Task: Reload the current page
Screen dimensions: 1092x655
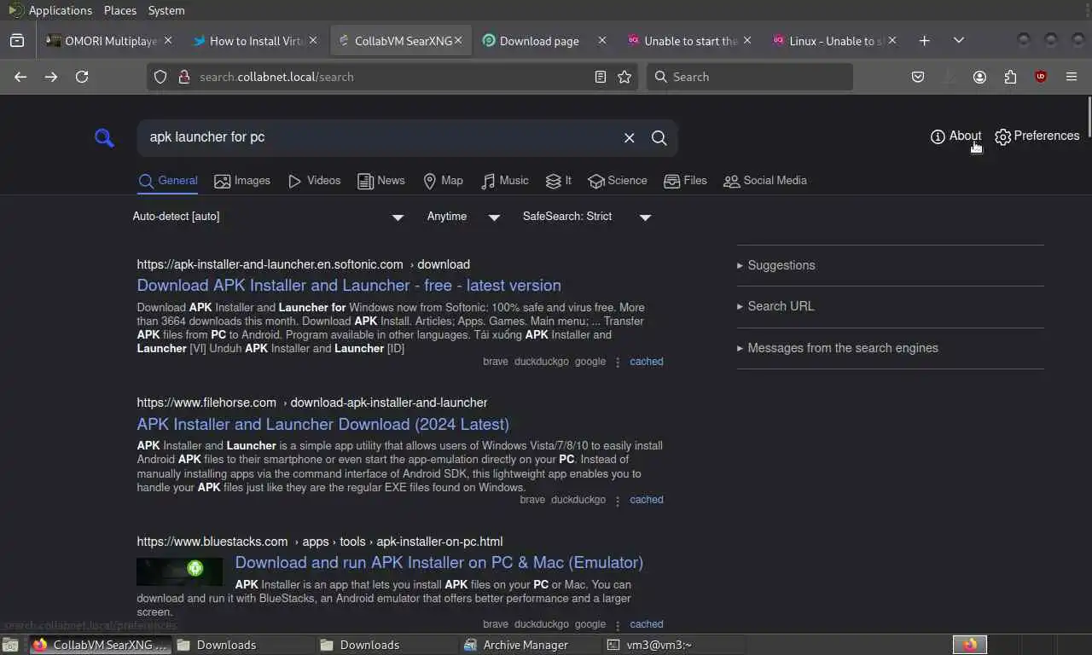Action: click(x=82, y=77)
